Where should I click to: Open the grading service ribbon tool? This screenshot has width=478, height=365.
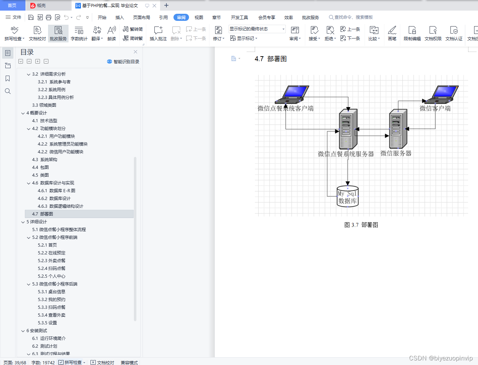click(58, 34)
